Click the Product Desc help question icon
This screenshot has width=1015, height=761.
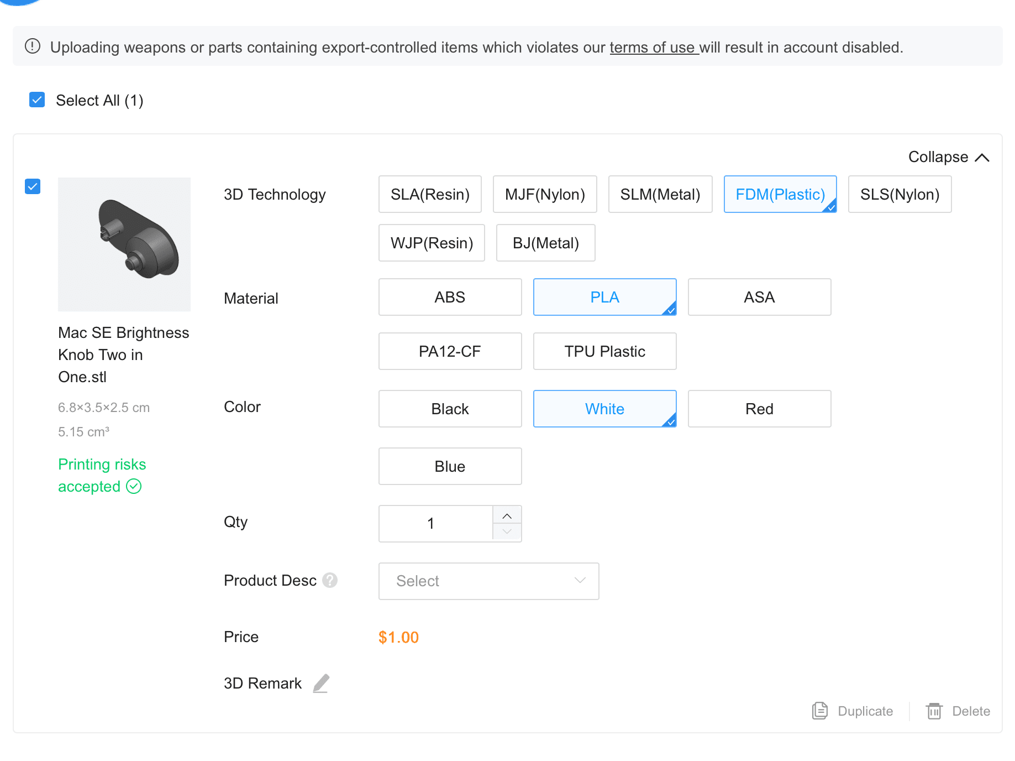click(330, 580)
